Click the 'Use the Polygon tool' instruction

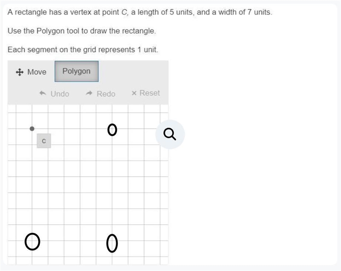pyautogui.click(x=82, y=31)
